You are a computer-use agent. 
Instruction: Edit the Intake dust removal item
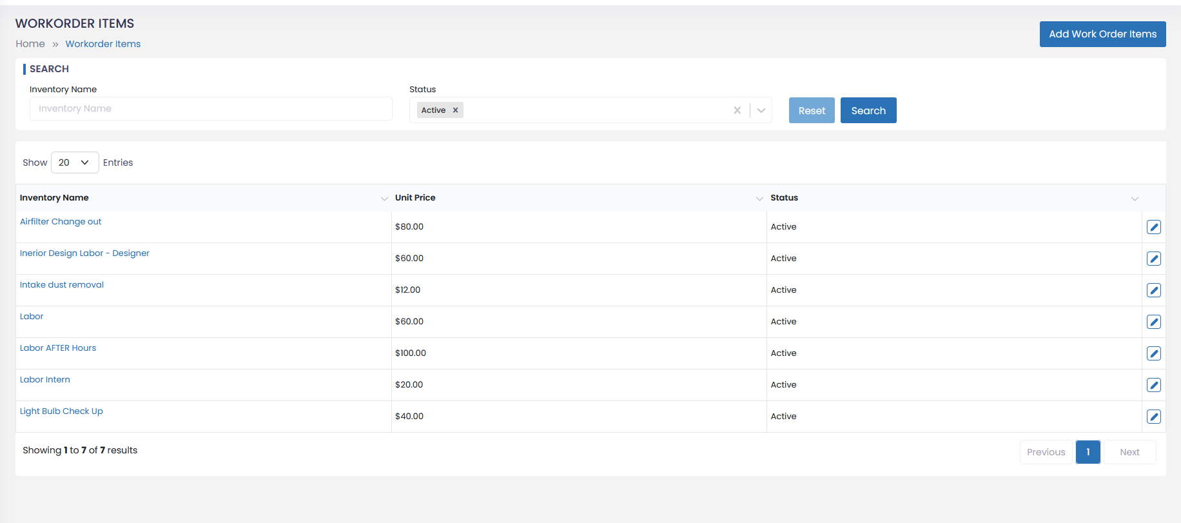[1153, 290]
